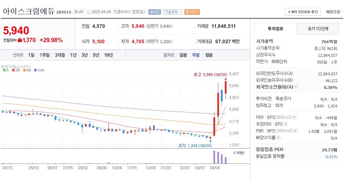
Task: Switch to the 투자정보 tab
Action: point(275,29)
